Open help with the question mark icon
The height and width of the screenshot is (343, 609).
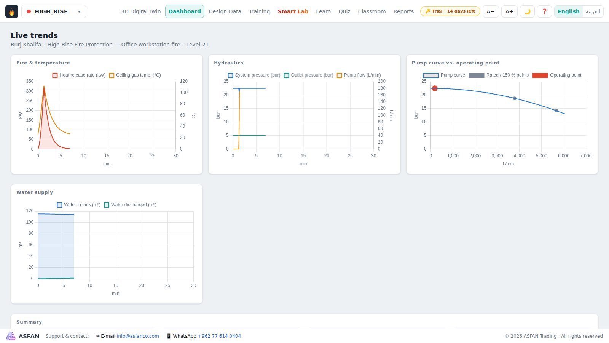pyautogui.click(x=544, y=11)
